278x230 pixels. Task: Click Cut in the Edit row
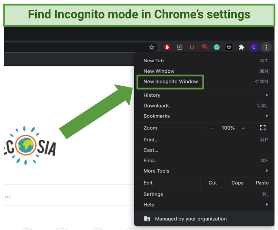[213, 183]
